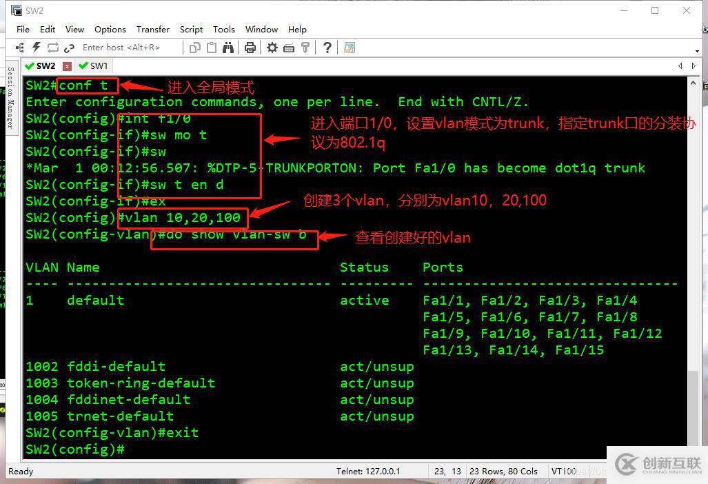Image resolution: width=708 pixels, height=484 pixels.
Task: Maximize the SW2 window
Action: [655, 10]
